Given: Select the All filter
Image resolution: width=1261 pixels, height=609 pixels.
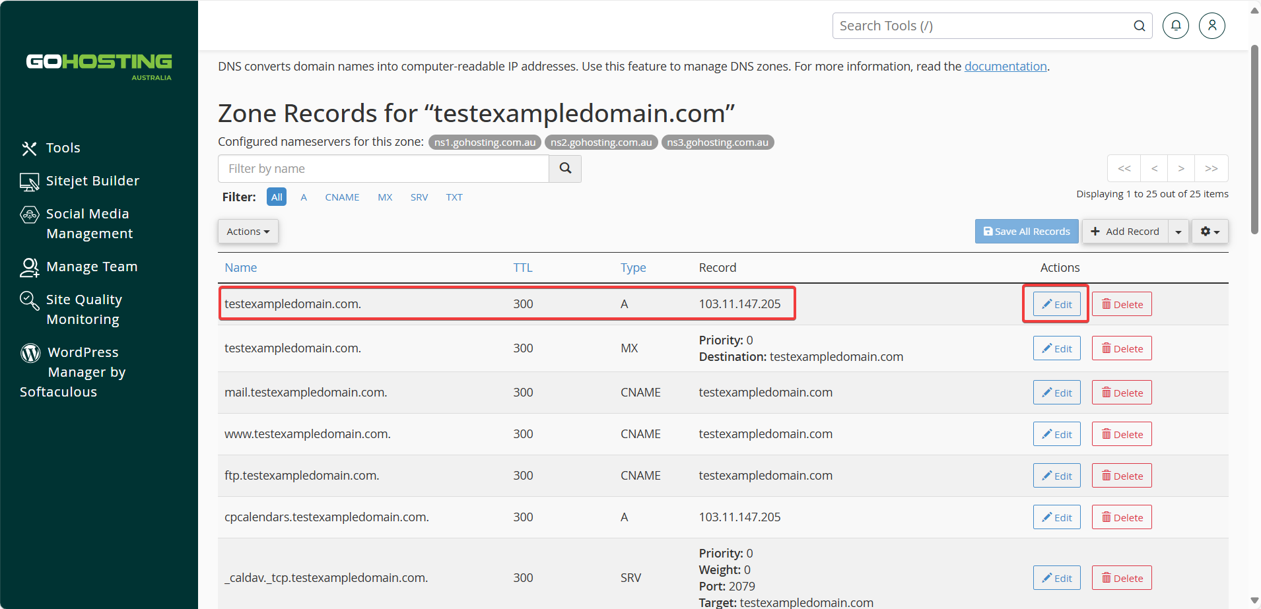Looking at the screenshot, I should [277, 197].
